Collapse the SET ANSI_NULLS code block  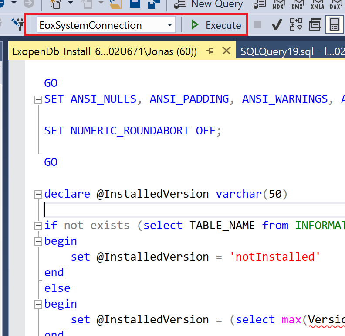(x=38, y=99)
